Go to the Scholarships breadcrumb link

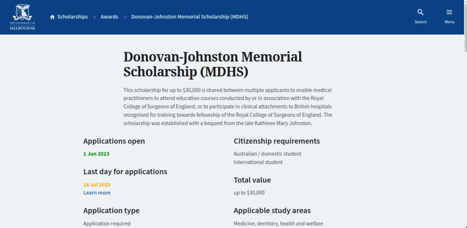pyautogui.click(x=72, y=17)
